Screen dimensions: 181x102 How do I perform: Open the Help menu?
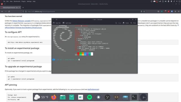point(34,1)
